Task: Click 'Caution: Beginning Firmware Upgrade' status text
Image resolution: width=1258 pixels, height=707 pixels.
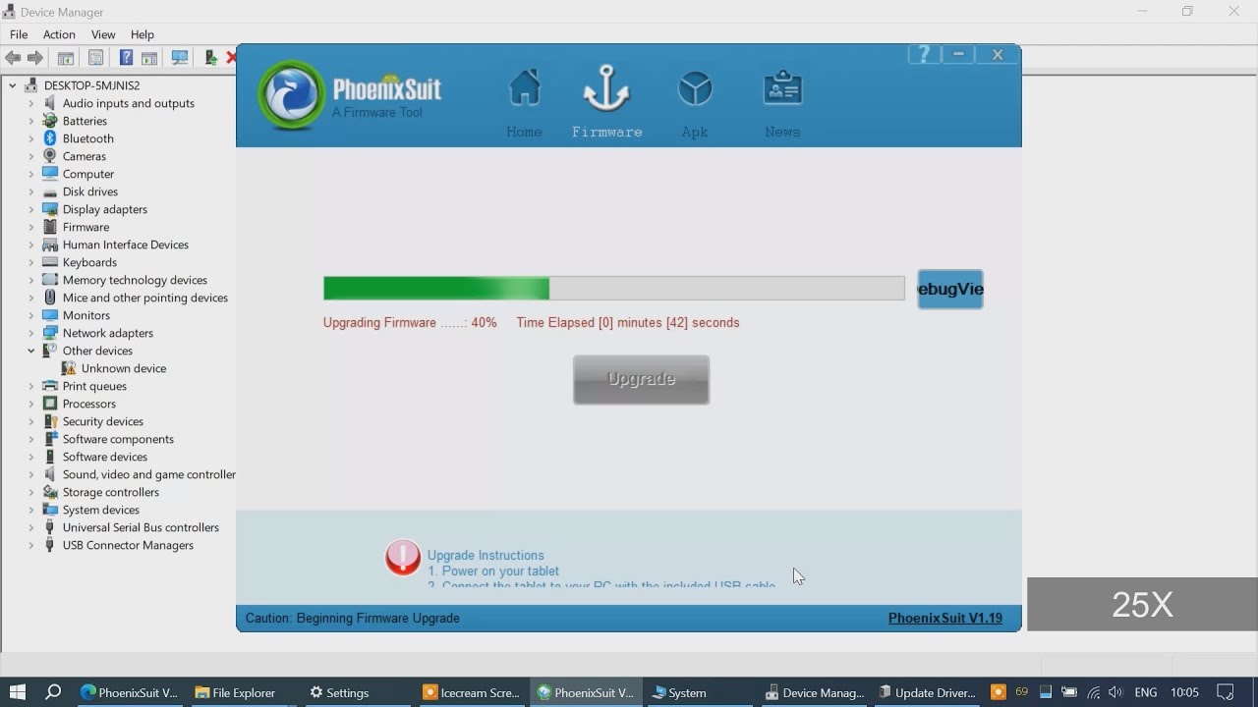Action: [x=353, y=618]
